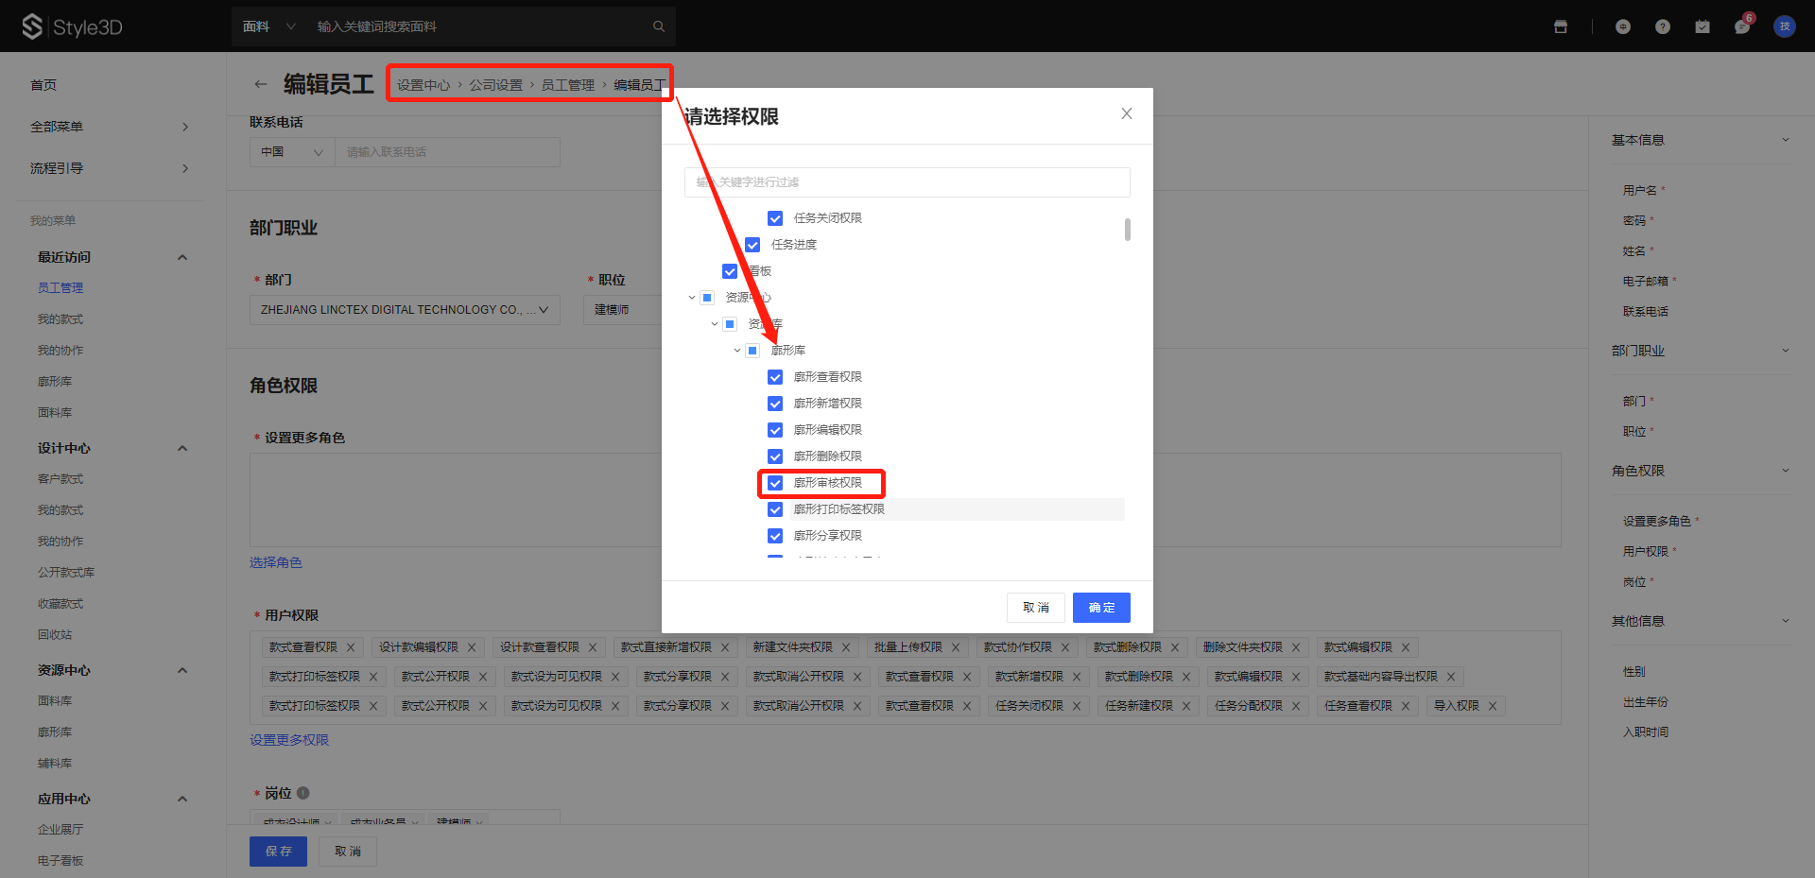Collapse the 应用中心 sidebar group
The height and width of the screenshot is (878, 1815).
182,799
